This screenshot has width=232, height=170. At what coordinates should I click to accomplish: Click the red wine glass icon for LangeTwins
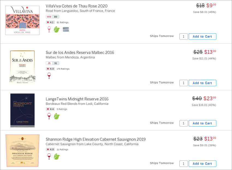[x=49, y=116]
